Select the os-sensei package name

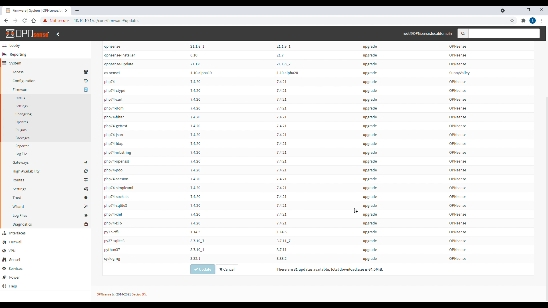tap(112, 73)
